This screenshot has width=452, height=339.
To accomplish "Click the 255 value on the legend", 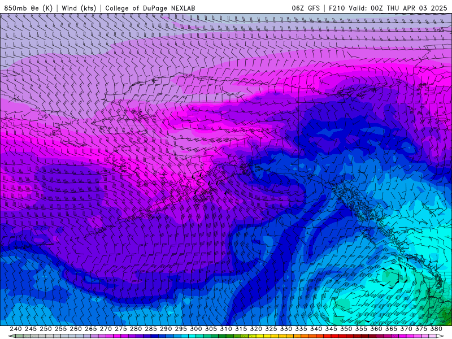I will point(60,329).
